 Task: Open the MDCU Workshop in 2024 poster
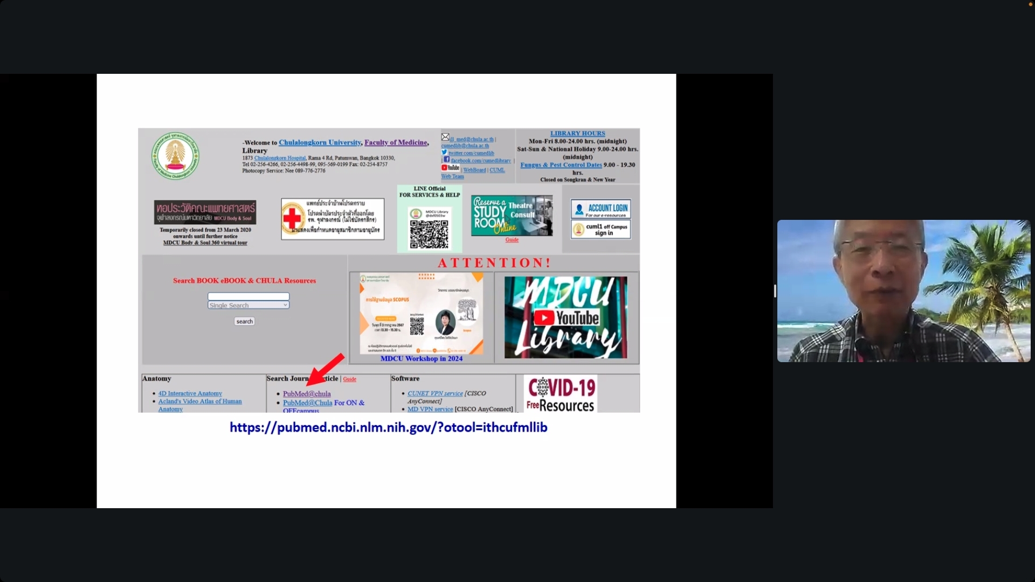click(x=421, y=314)
